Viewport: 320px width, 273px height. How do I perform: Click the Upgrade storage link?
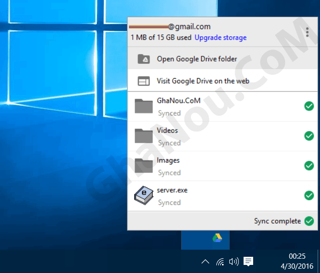(x=220, y=38)
